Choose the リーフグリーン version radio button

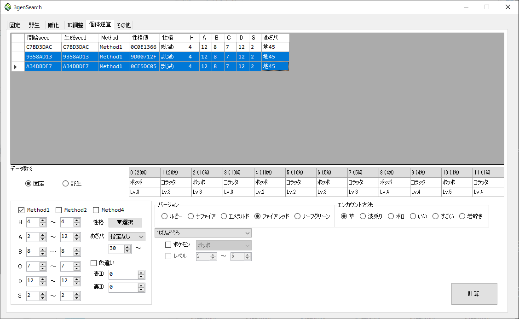pyautogui.click(x=312, y=216)
